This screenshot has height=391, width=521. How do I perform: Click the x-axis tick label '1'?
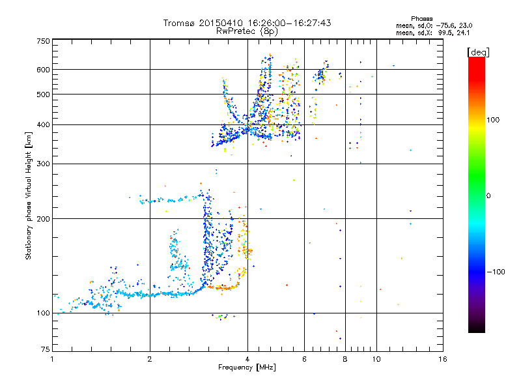click(x=53, y=359)
